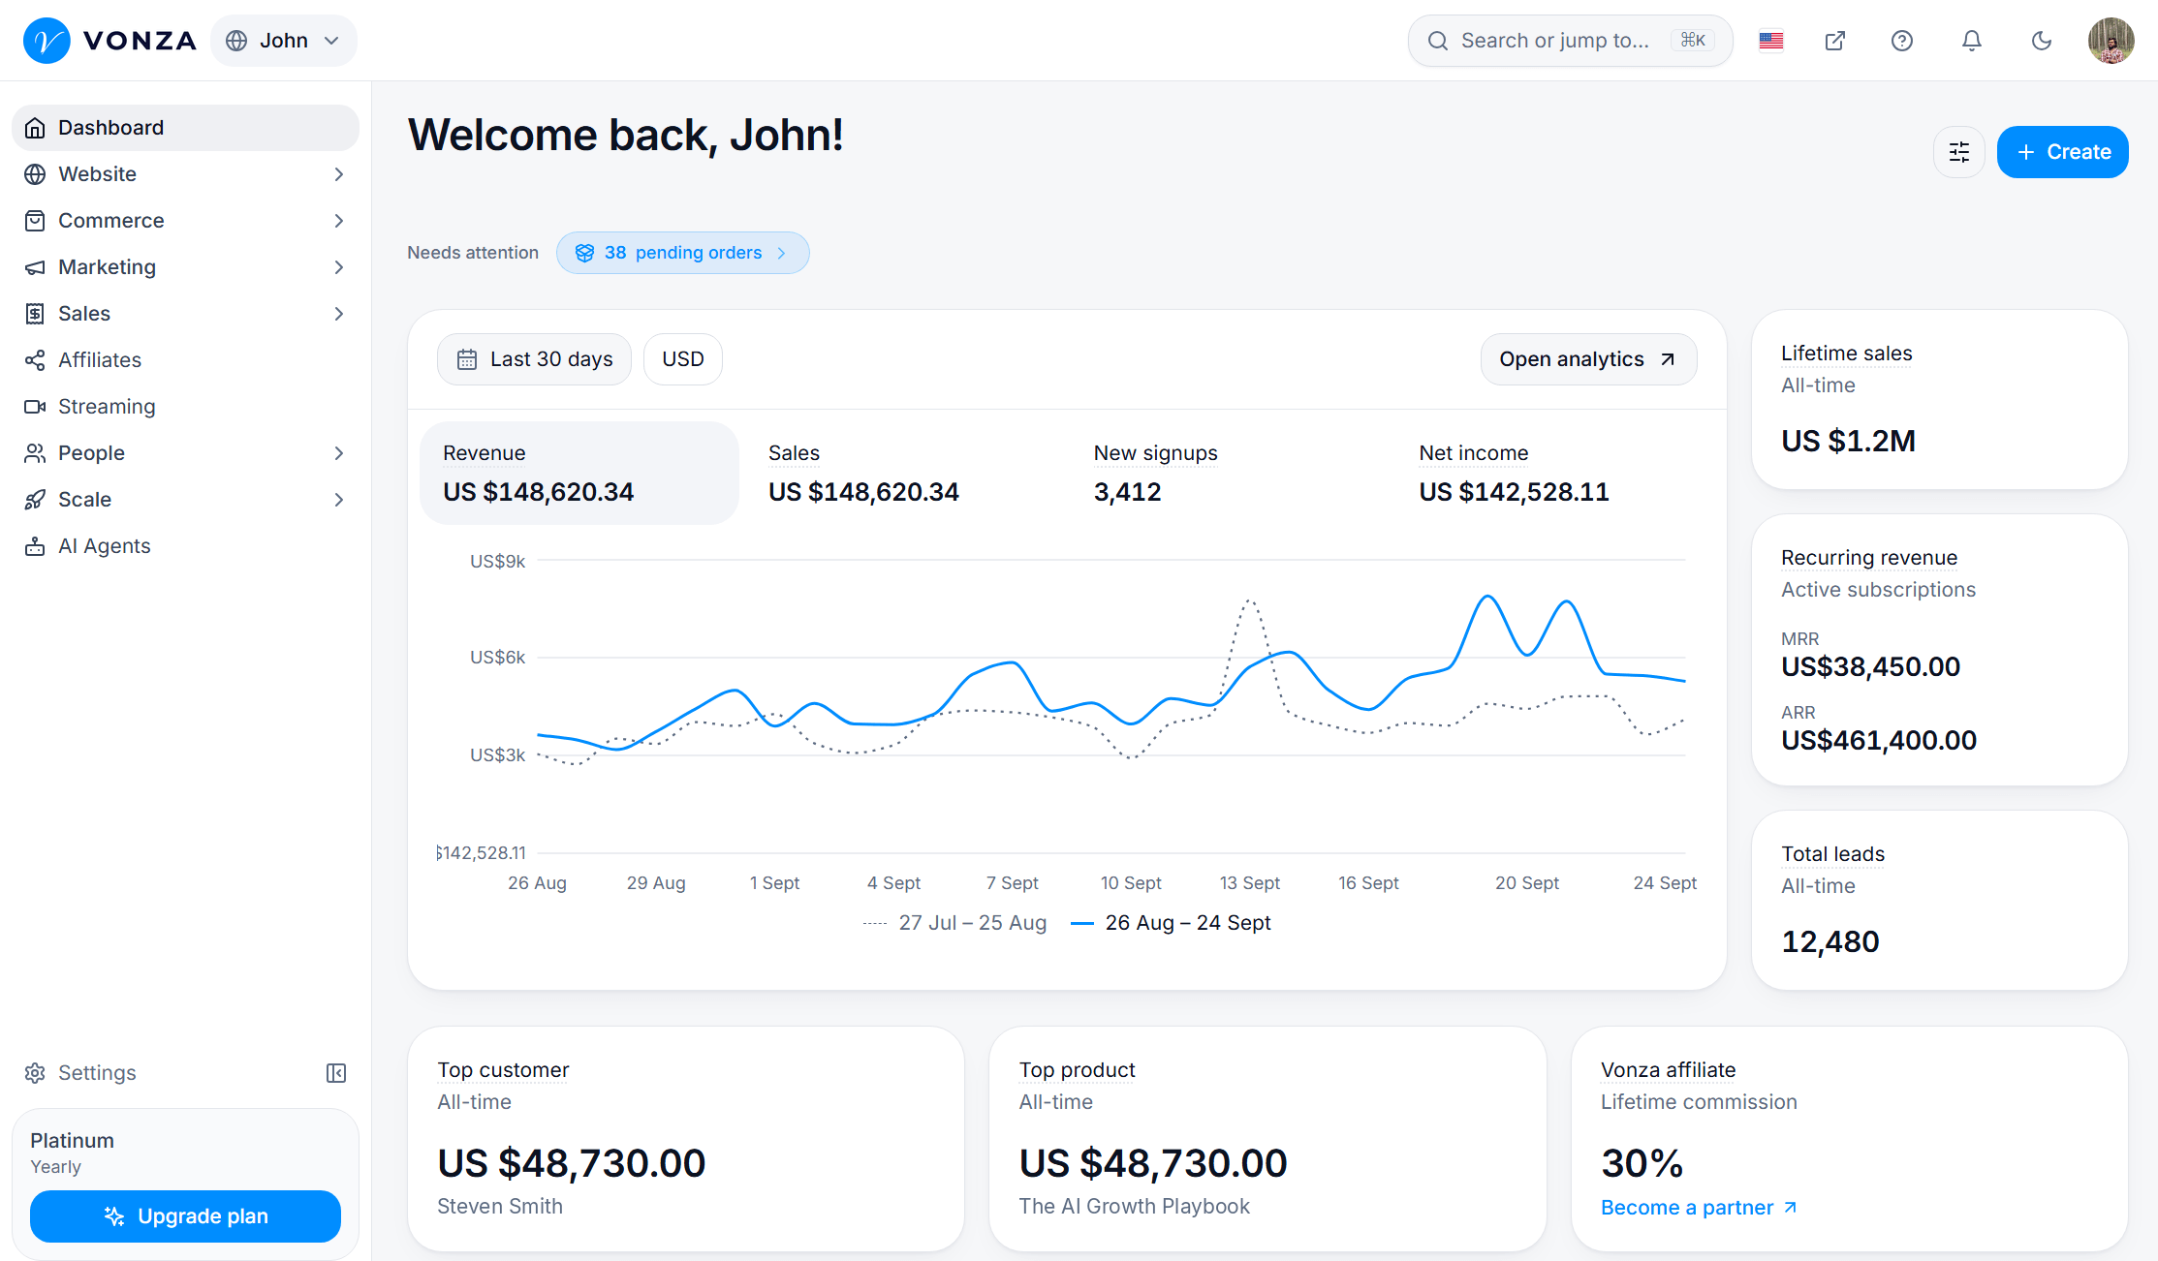This screenshot has width=2158, height=1261.
Task: Open AI Agents in the sidebar
Action: (185, 546)
